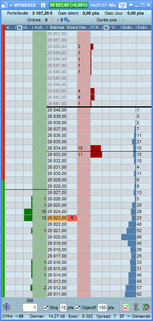Click price row 26 850,00

[x=57, y=46]
